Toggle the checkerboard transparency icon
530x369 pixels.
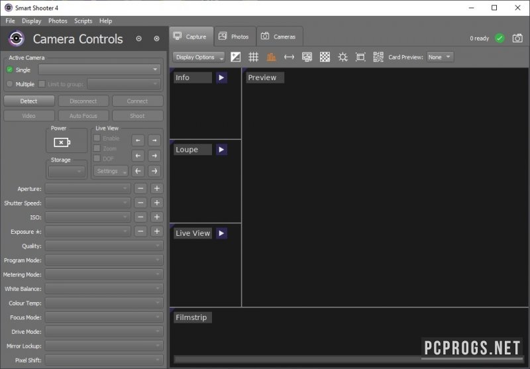[x=325, y=57]
